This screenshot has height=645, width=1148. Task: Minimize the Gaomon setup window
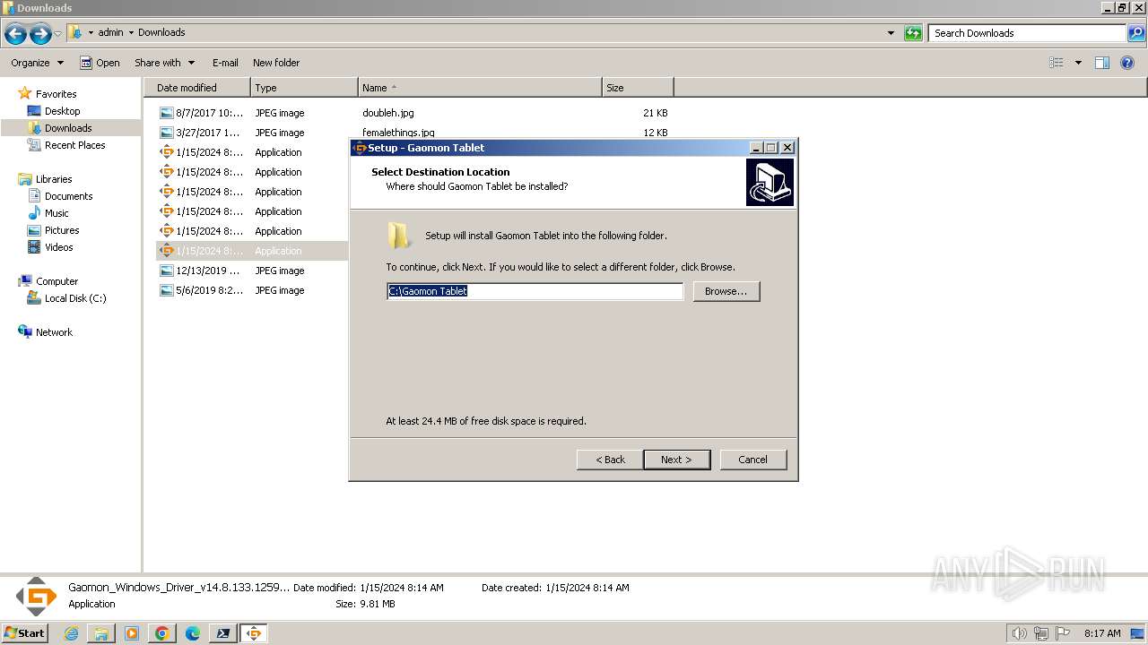756,148
